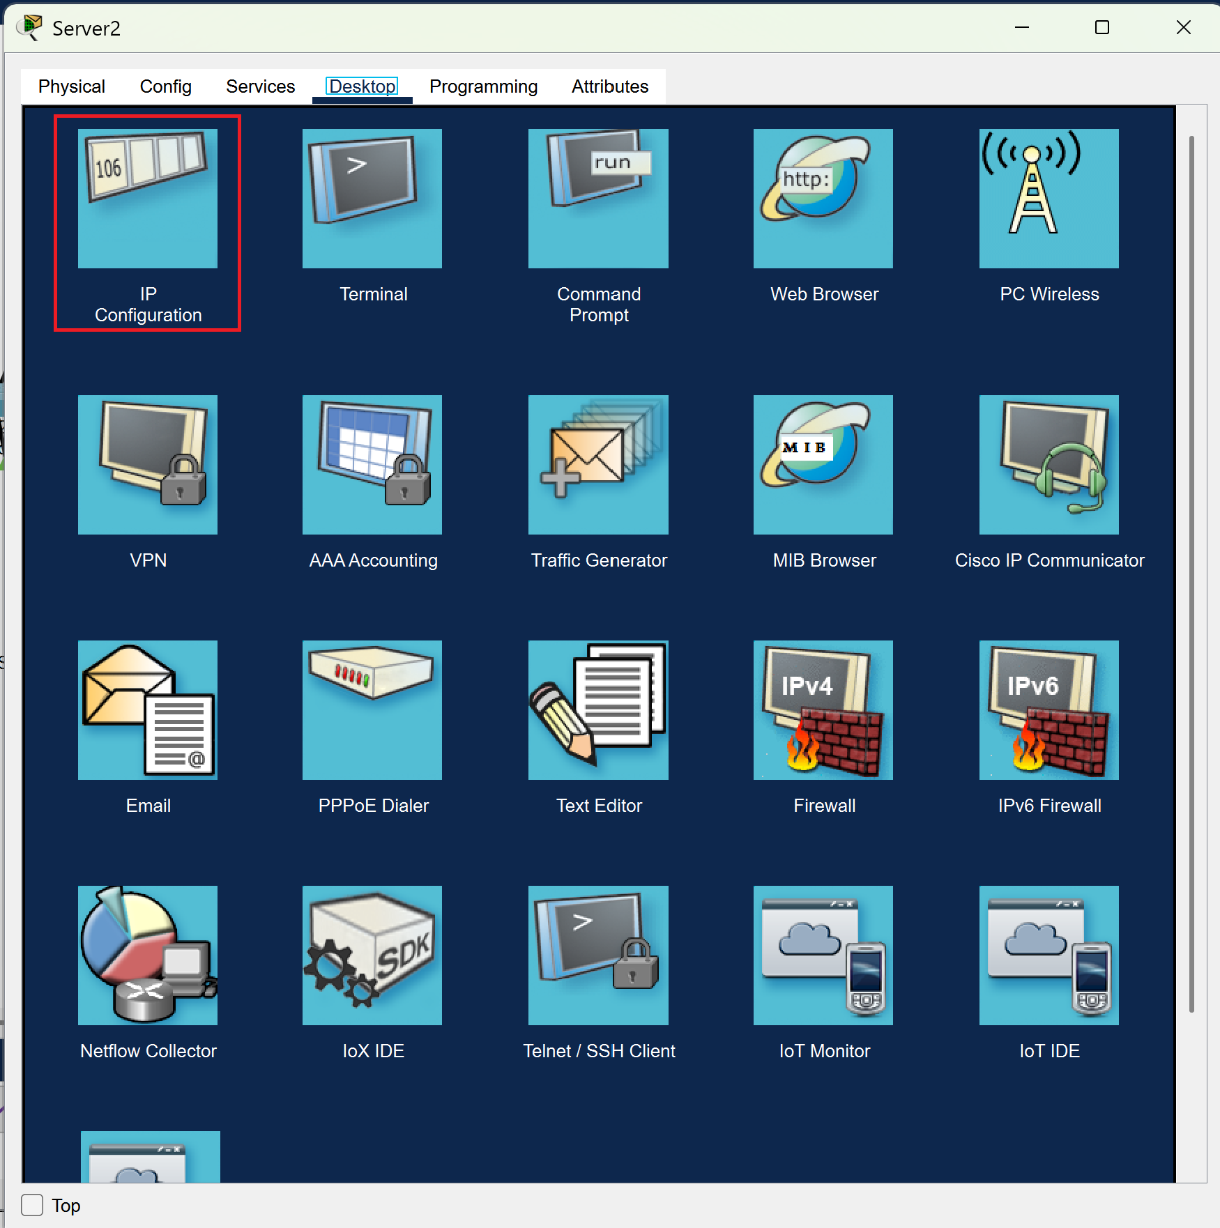The width and height of the screenshot is (1220, 1228).
Task: Click the Packet Tracer icon in title bar
Action: click(x=29, y=27)
